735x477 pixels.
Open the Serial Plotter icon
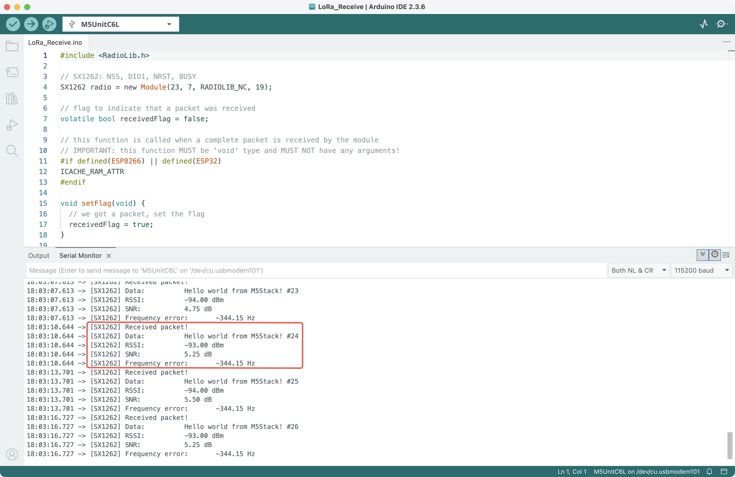704,24
